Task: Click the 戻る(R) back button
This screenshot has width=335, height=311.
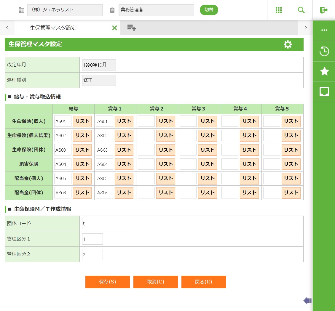Action: pos(203,282)
